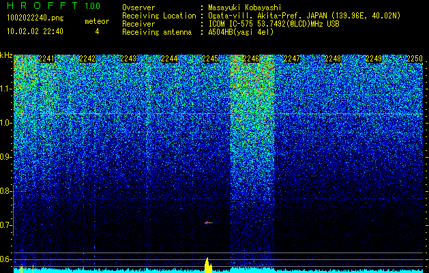429x273 pixels.
Task: Click the 2243 time marker
Action: coord(128,59)
